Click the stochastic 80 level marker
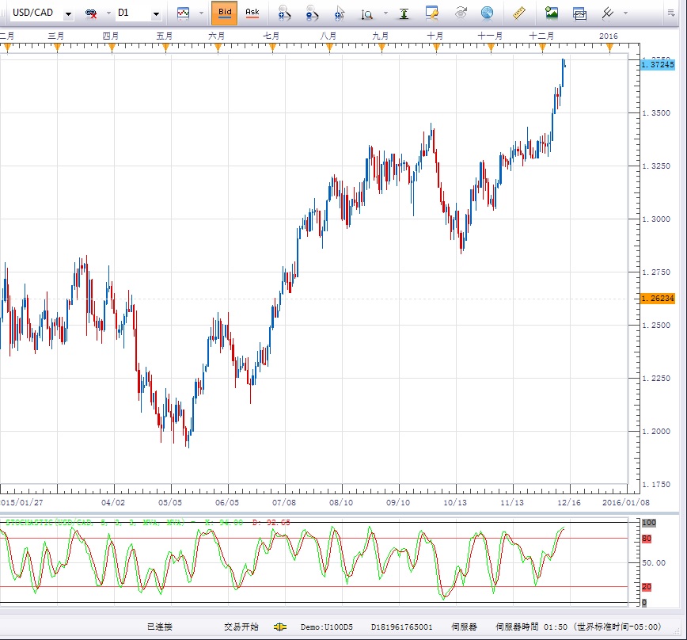 (647, 539)
